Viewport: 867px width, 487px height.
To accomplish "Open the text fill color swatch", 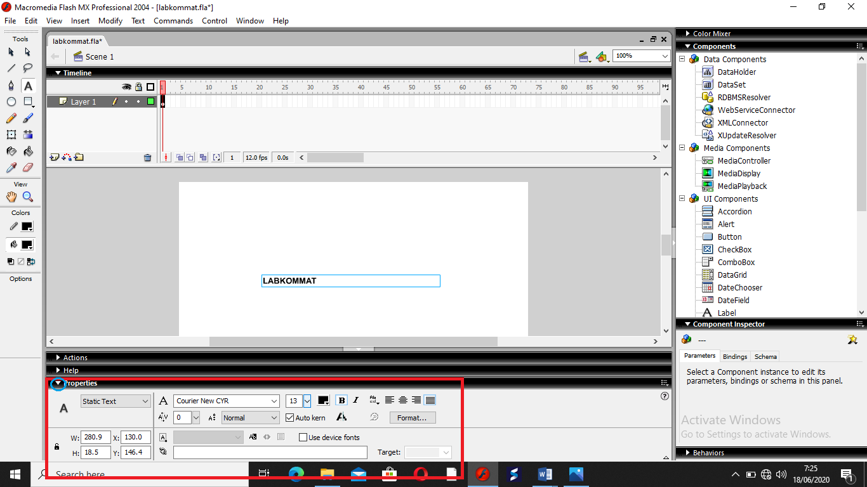I will coord(323,401).
